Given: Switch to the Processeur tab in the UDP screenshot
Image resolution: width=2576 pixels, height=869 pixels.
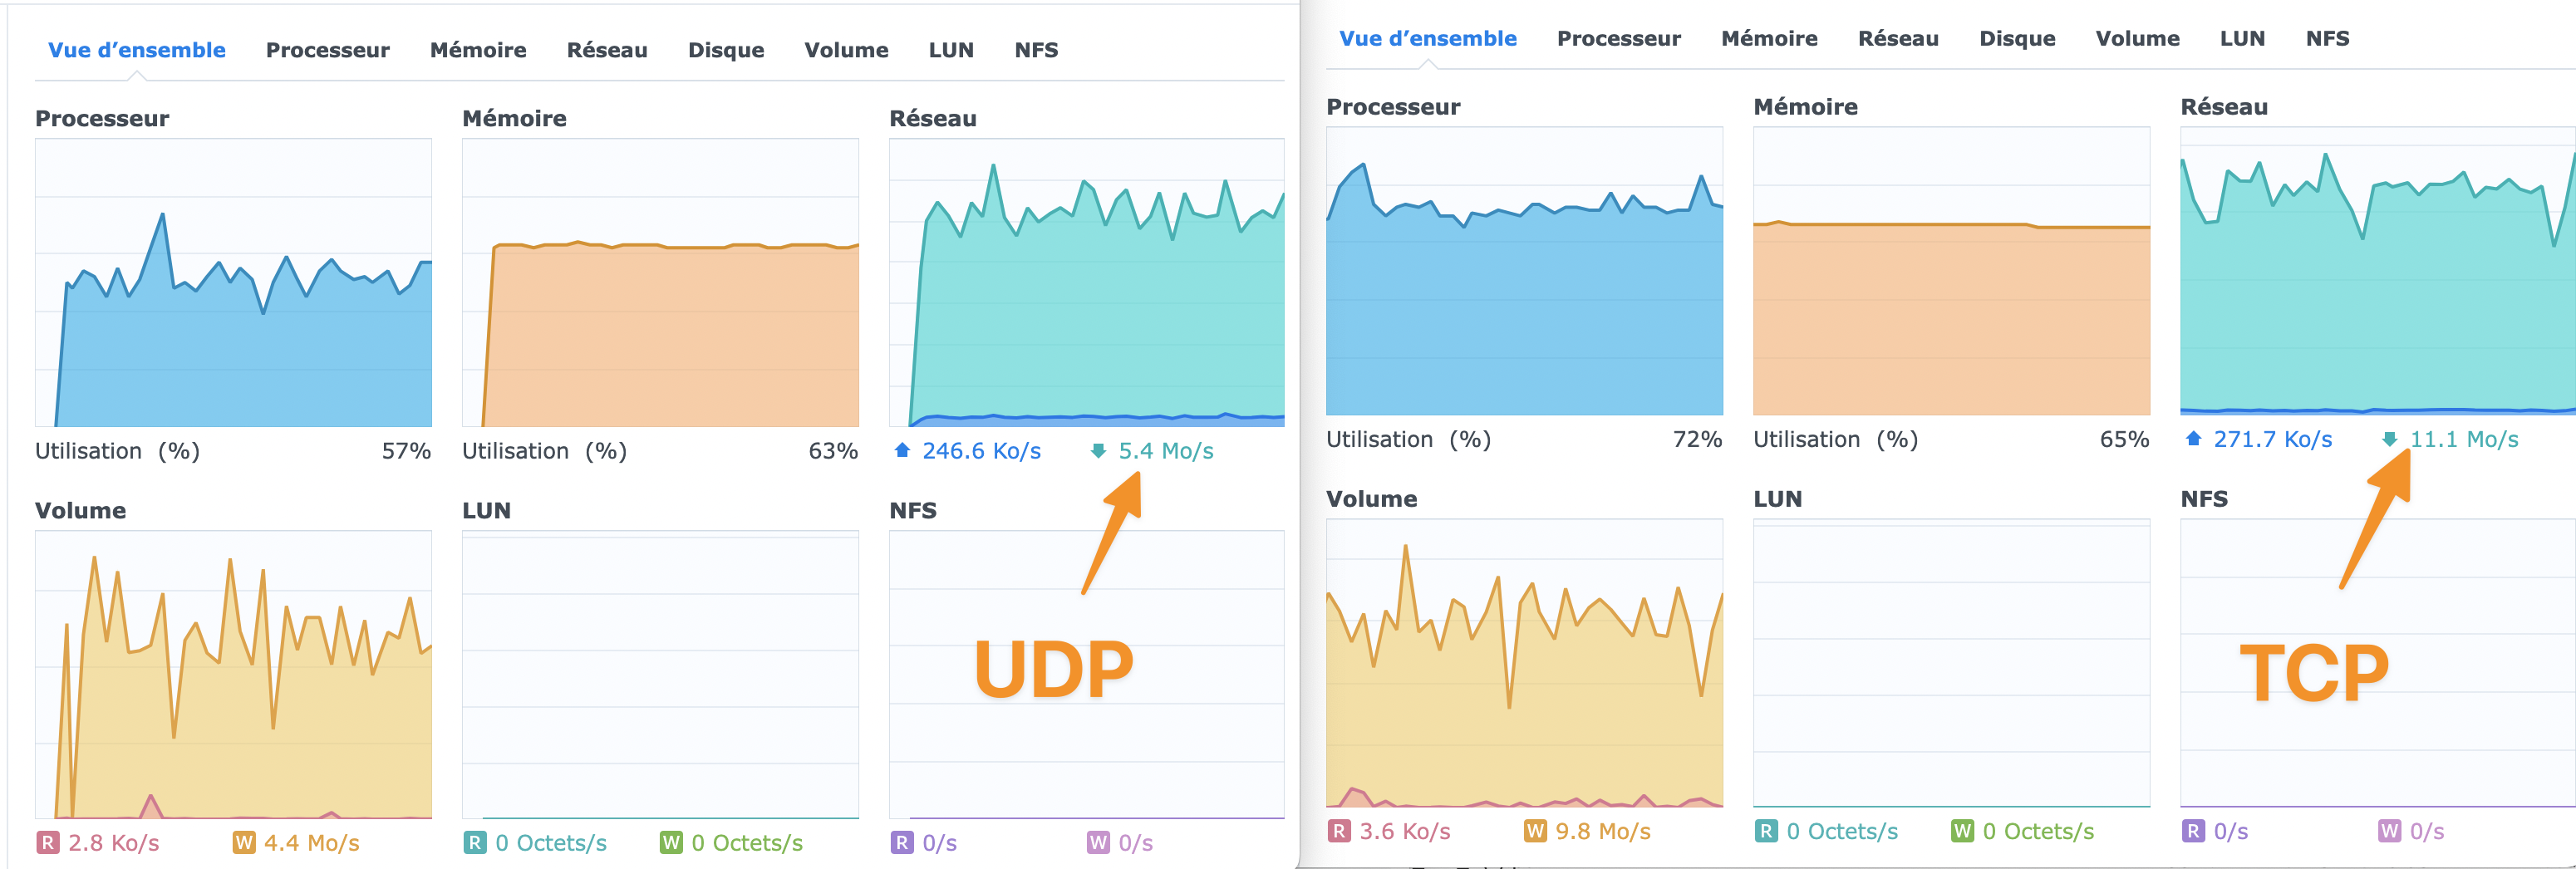Looking at the screenshot, I should (327, 50).
